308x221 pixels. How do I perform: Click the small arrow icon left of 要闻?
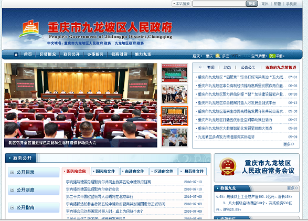pos(200,67)
